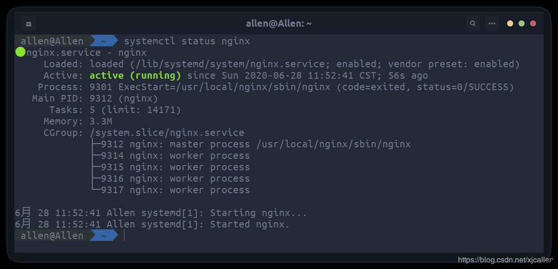This screenshot has width=558, height=269.
Task: Close the terminal with red button
Action: coord(533,23)
